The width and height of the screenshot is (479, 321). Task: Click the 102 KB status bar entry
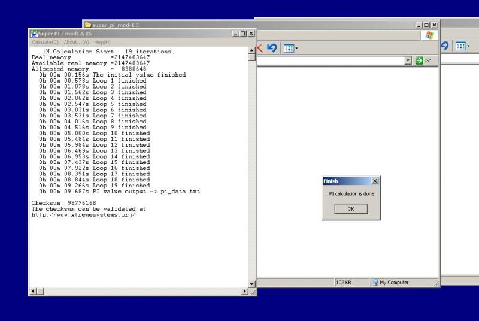click(344, 283)
